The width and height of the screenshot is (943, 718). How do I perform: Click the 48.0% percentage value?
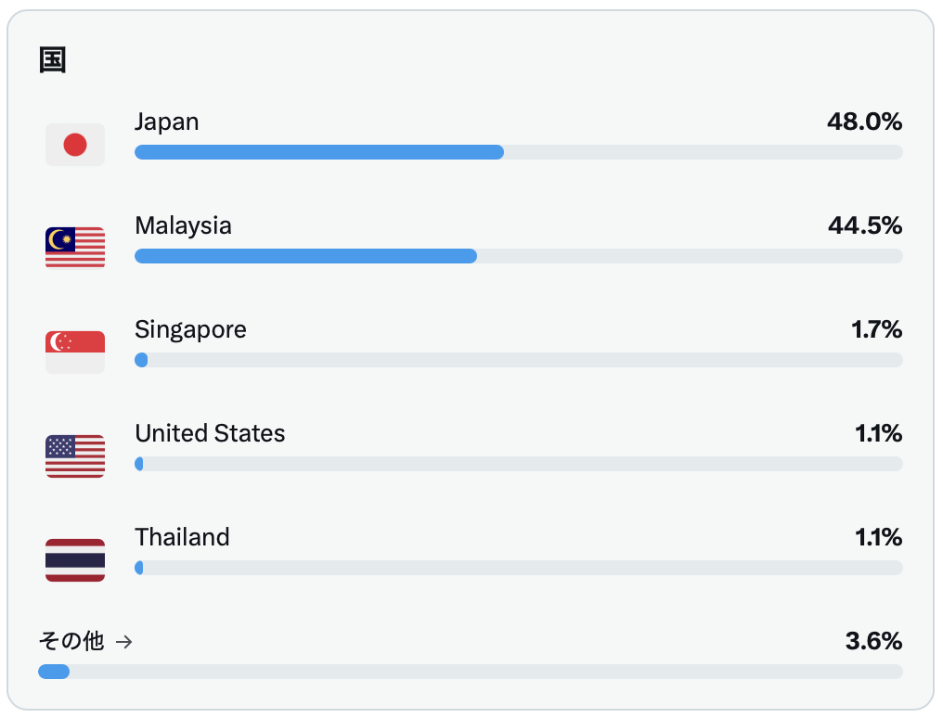click(864, 122)
